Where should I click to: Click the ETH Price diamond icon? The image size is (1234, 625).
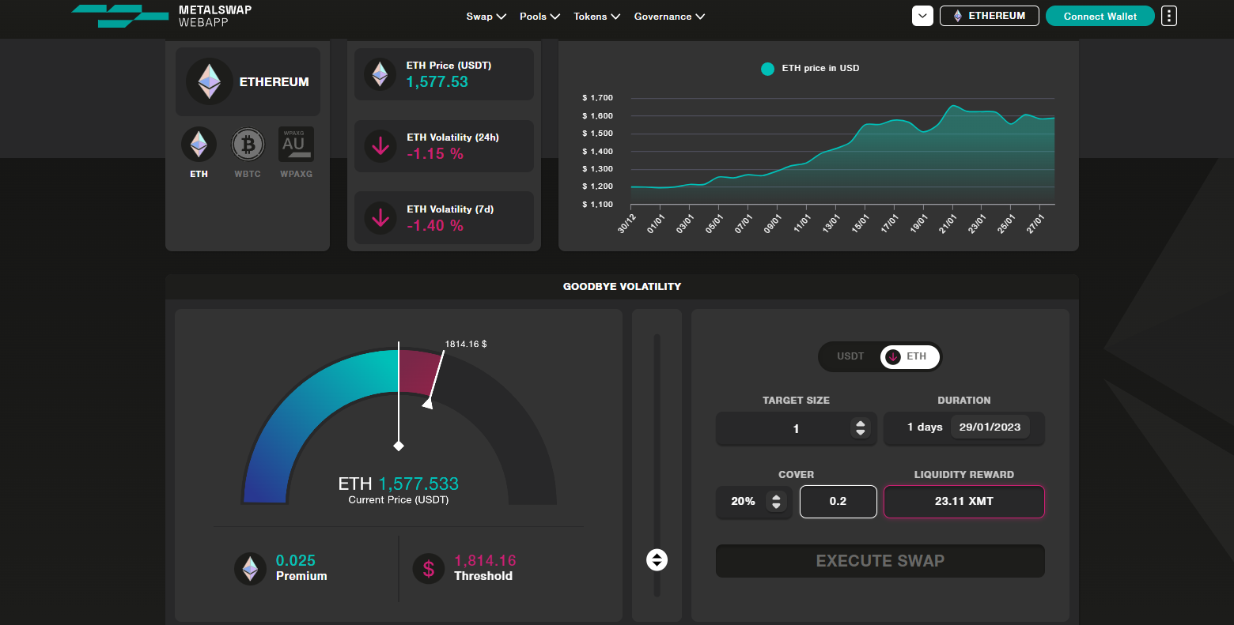(x=380, y=74)
